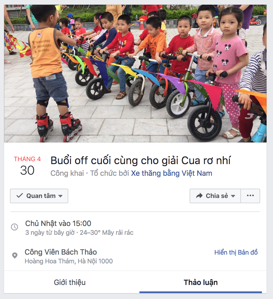This screenshot has width=273, height=299.
Task: Toggle the Quan tâm interested button
Action: (x=39, y=196)
